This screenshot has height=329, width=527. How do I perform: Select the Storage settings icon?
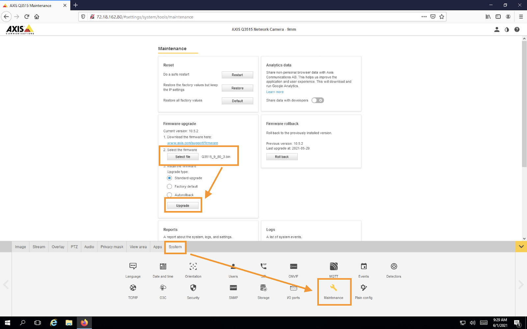(263, 290)
